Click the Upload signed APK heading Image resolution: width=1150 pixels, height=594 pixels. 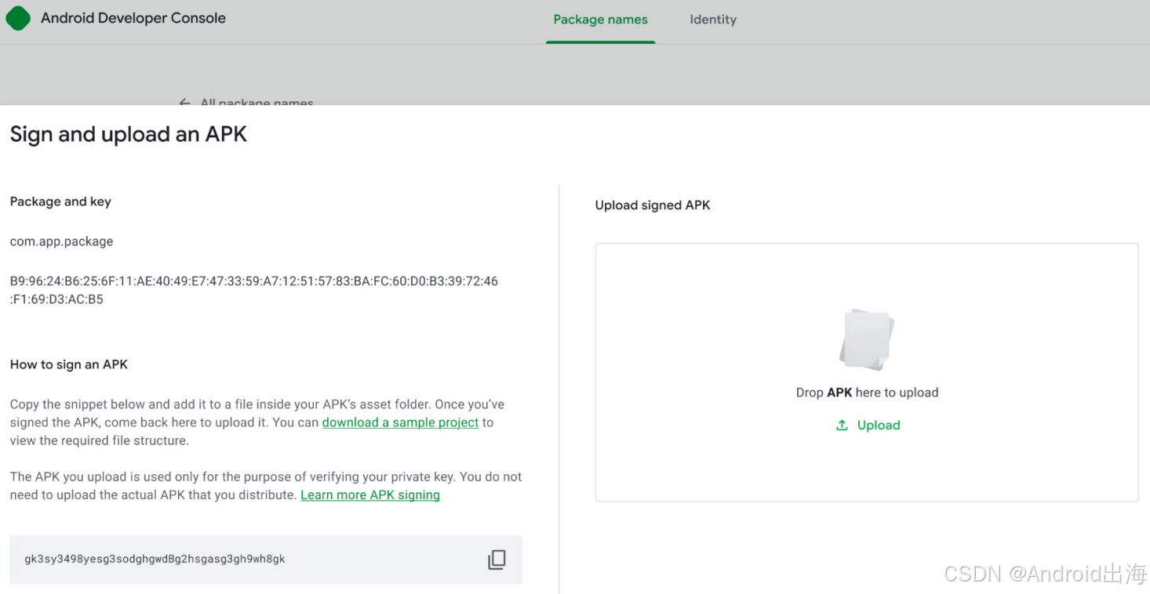pyautogui.click(x=653, y=205)
